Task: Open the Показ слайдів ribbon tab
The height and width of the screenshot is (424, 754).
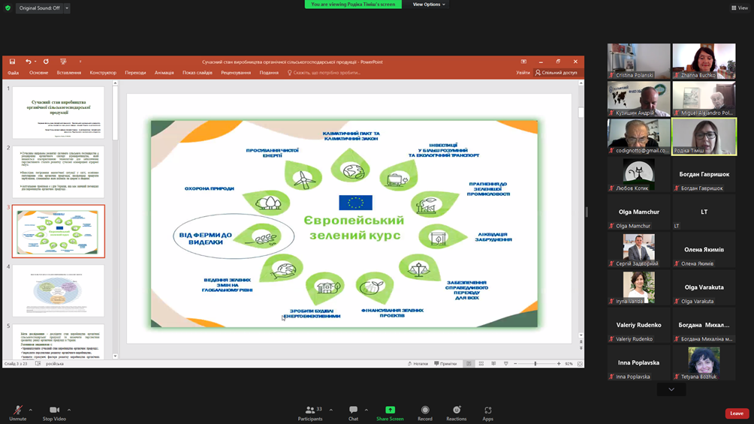Action: [198, 73]
